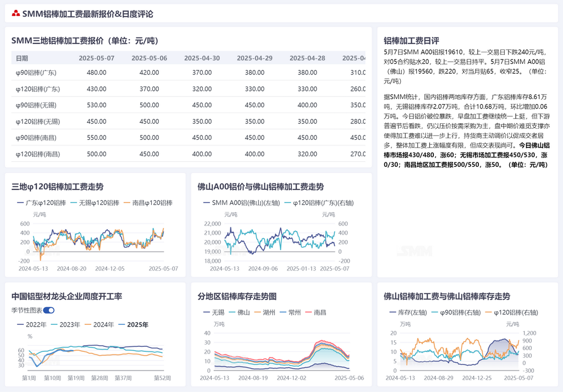Toggle the φ90铝棒(右轴) legend series
563x392 pixels.
(x=456, y=313)
